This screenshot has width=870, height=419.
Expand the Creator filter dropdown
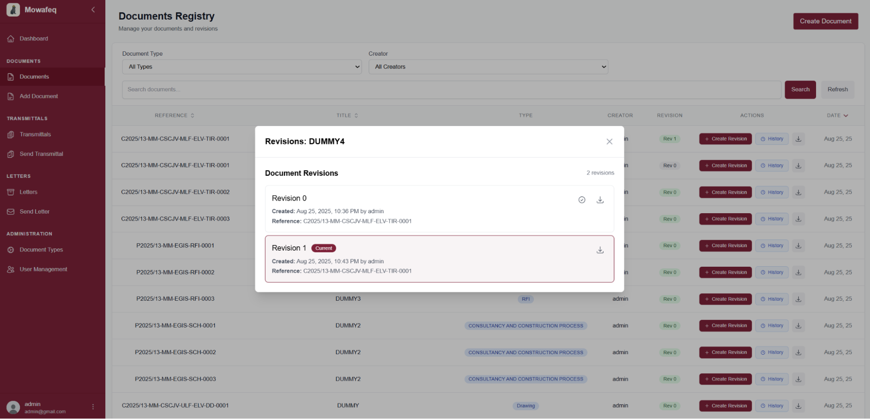pos(488,67)
